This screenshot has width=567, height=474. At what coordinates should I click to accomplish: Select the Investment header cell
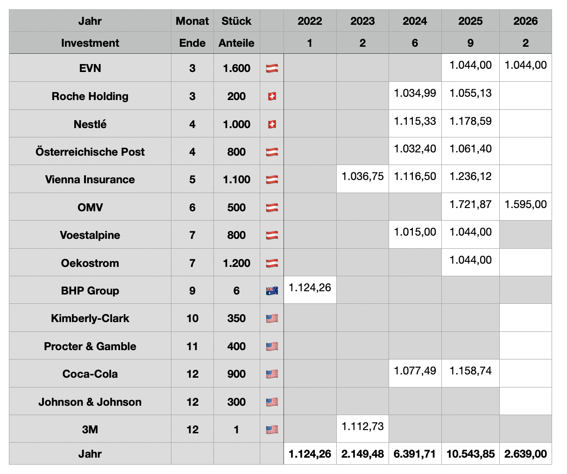pyautogui.click(x=90, y=43)
